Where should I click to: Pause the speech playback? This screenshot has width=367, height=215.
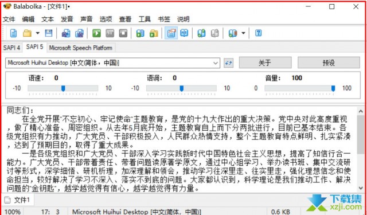pyautogui.click(x=110, y=33)
